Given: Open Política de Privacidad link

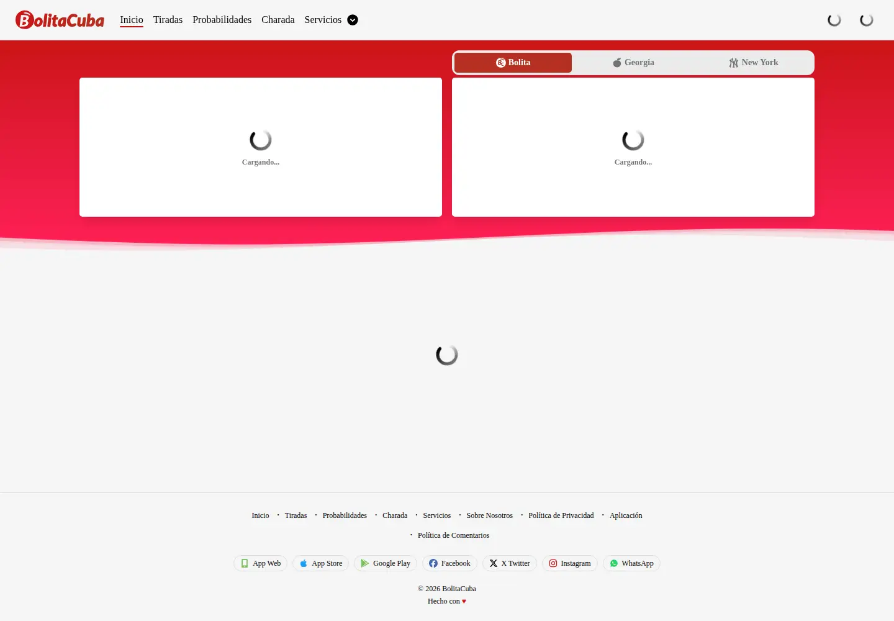Looking at the screenshot, I should (561, 515).
